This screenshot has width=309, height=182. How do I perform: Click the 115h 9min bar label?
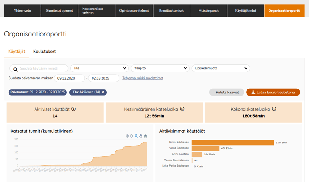(x=281, y=142)
